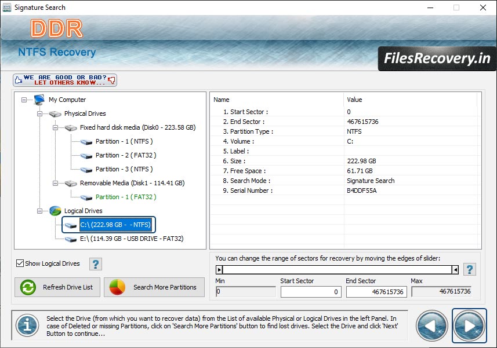Click Search More Partitions button
The width and height of the screenshot is (497, 348).
[154, 287]
